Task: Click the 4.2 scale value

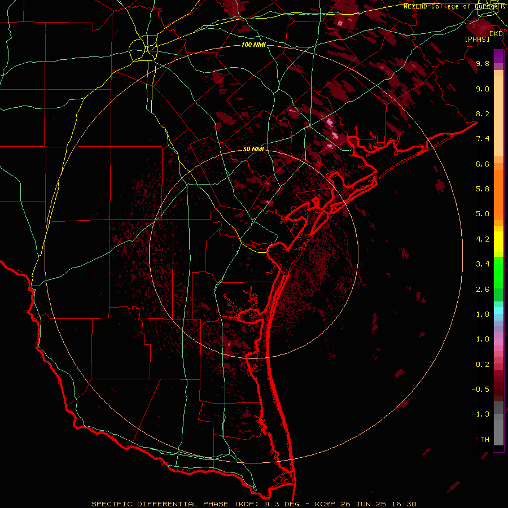Action: pos(483,239)
